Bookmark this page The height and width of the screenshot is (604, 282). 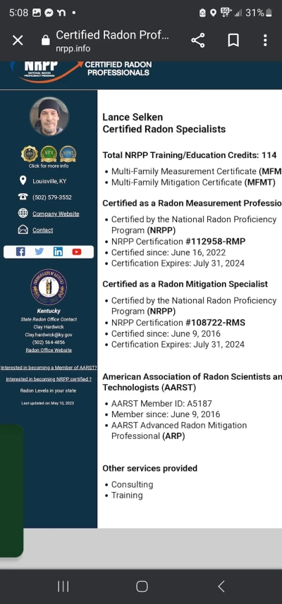click(x=233, y=40)
